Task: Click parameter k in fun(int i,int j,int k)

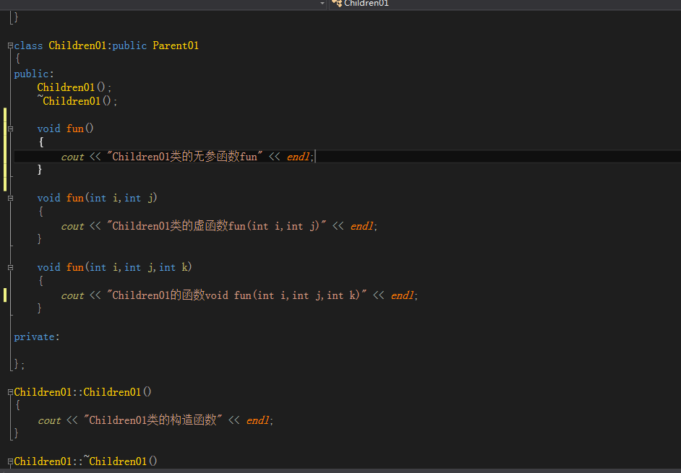Action: [184, 267]
